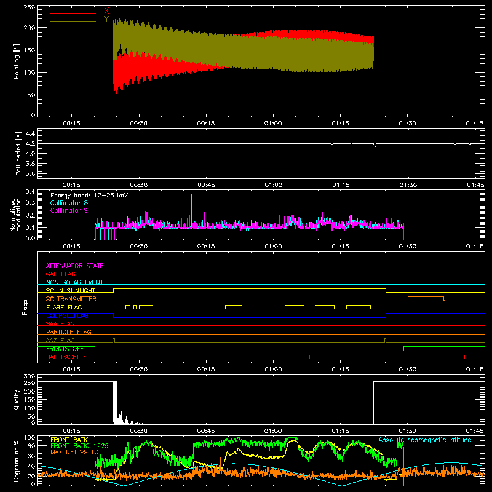492x492 pixels.
Task: Select the 'Normalized modulation' axis label
Action: coord(15,215)
